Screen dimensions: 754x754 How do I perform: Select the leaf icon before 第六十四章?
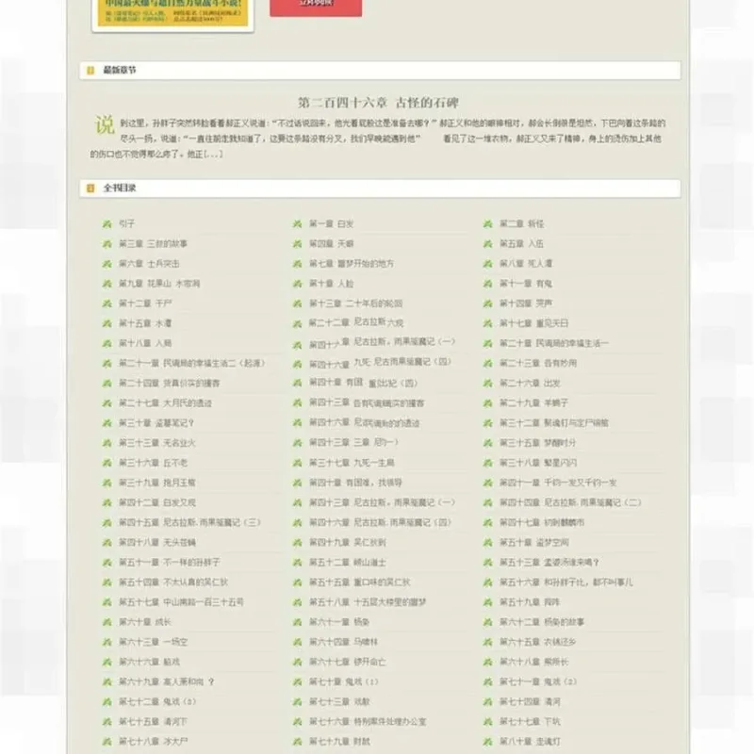[297, 643]
